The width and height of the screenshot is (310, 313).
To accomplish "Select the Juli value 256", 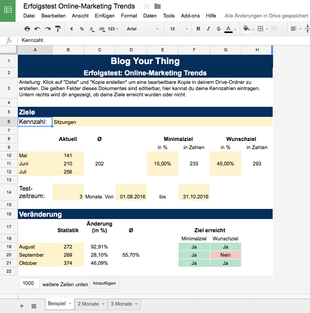I will tap(68, 172).
